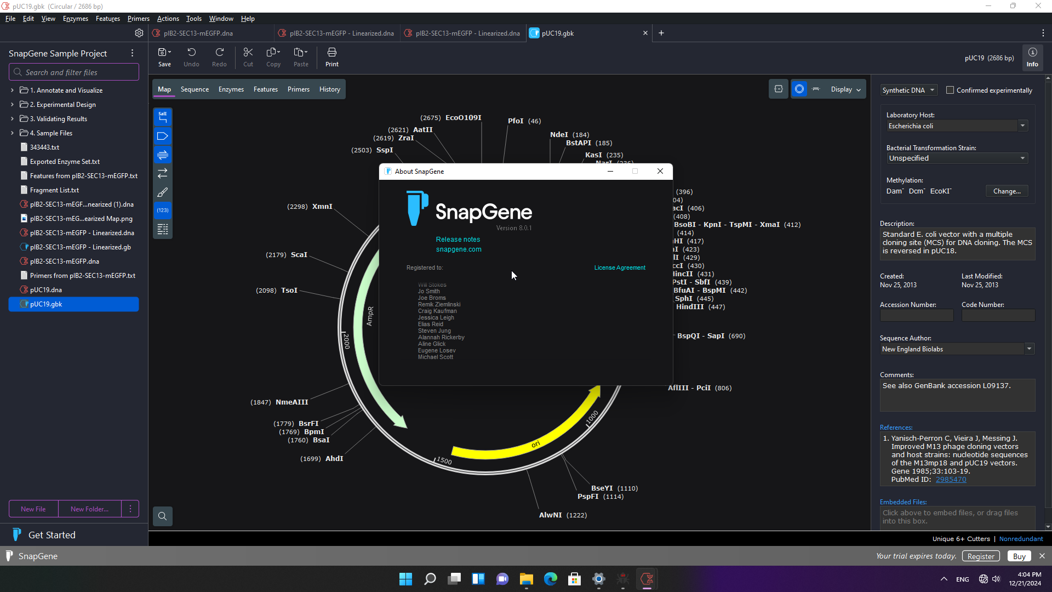Add a new tab with plus icon
This screenshot has height=592, width=1052.
[661, 33]
